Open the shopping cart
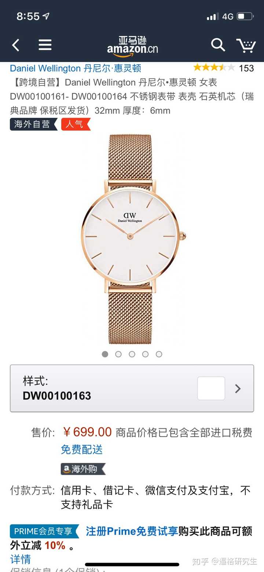 pyautogui.click(x=246, y=45)
